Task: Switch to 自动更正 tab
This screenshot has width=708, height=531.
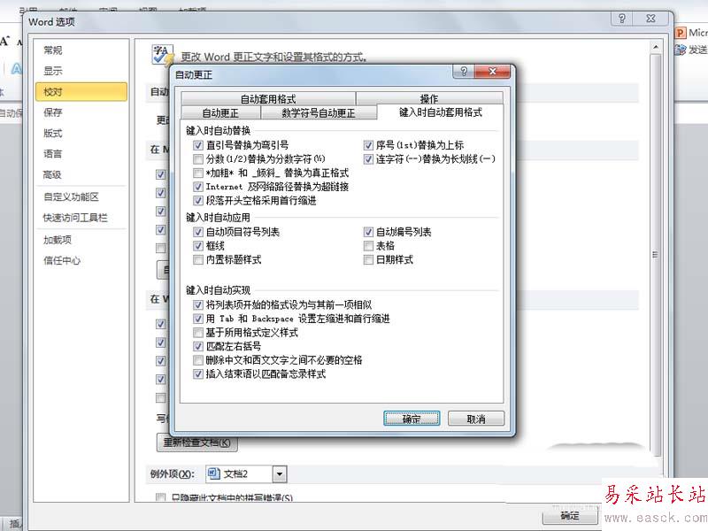Action: point(220,112)
